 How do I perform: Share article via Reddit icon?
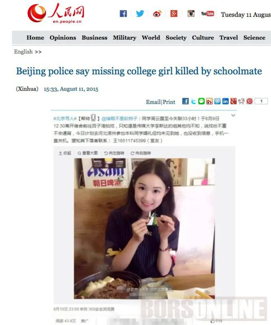click(241, 101)
